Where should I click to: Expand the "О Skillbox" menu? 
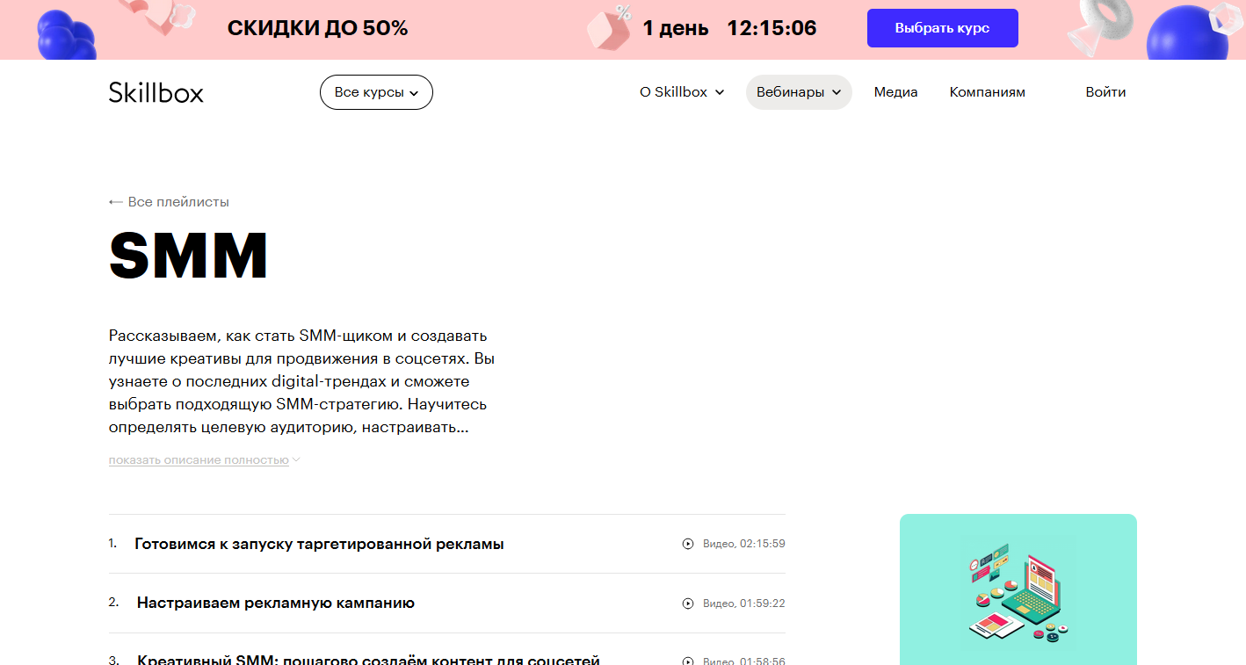tap(681, 91)
